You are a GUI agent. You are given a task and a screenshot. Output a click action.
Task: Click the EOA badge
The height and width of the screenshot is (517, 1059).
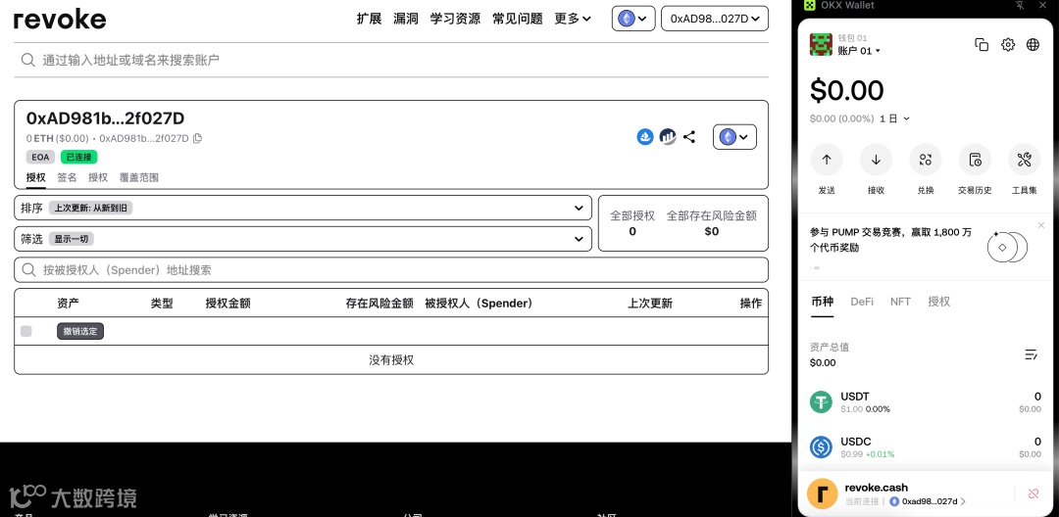(40, 157)
